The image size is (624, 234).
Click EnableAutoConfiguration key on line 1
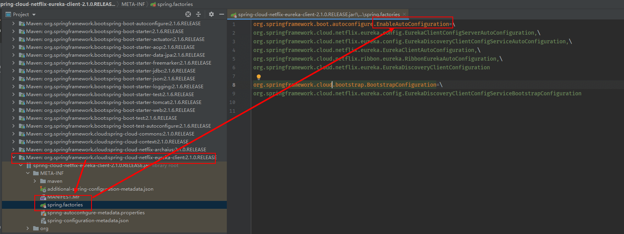413,24
